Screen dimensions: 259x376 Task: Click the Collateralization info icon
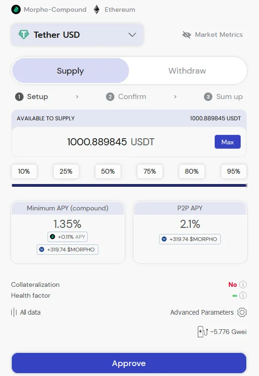243,284
